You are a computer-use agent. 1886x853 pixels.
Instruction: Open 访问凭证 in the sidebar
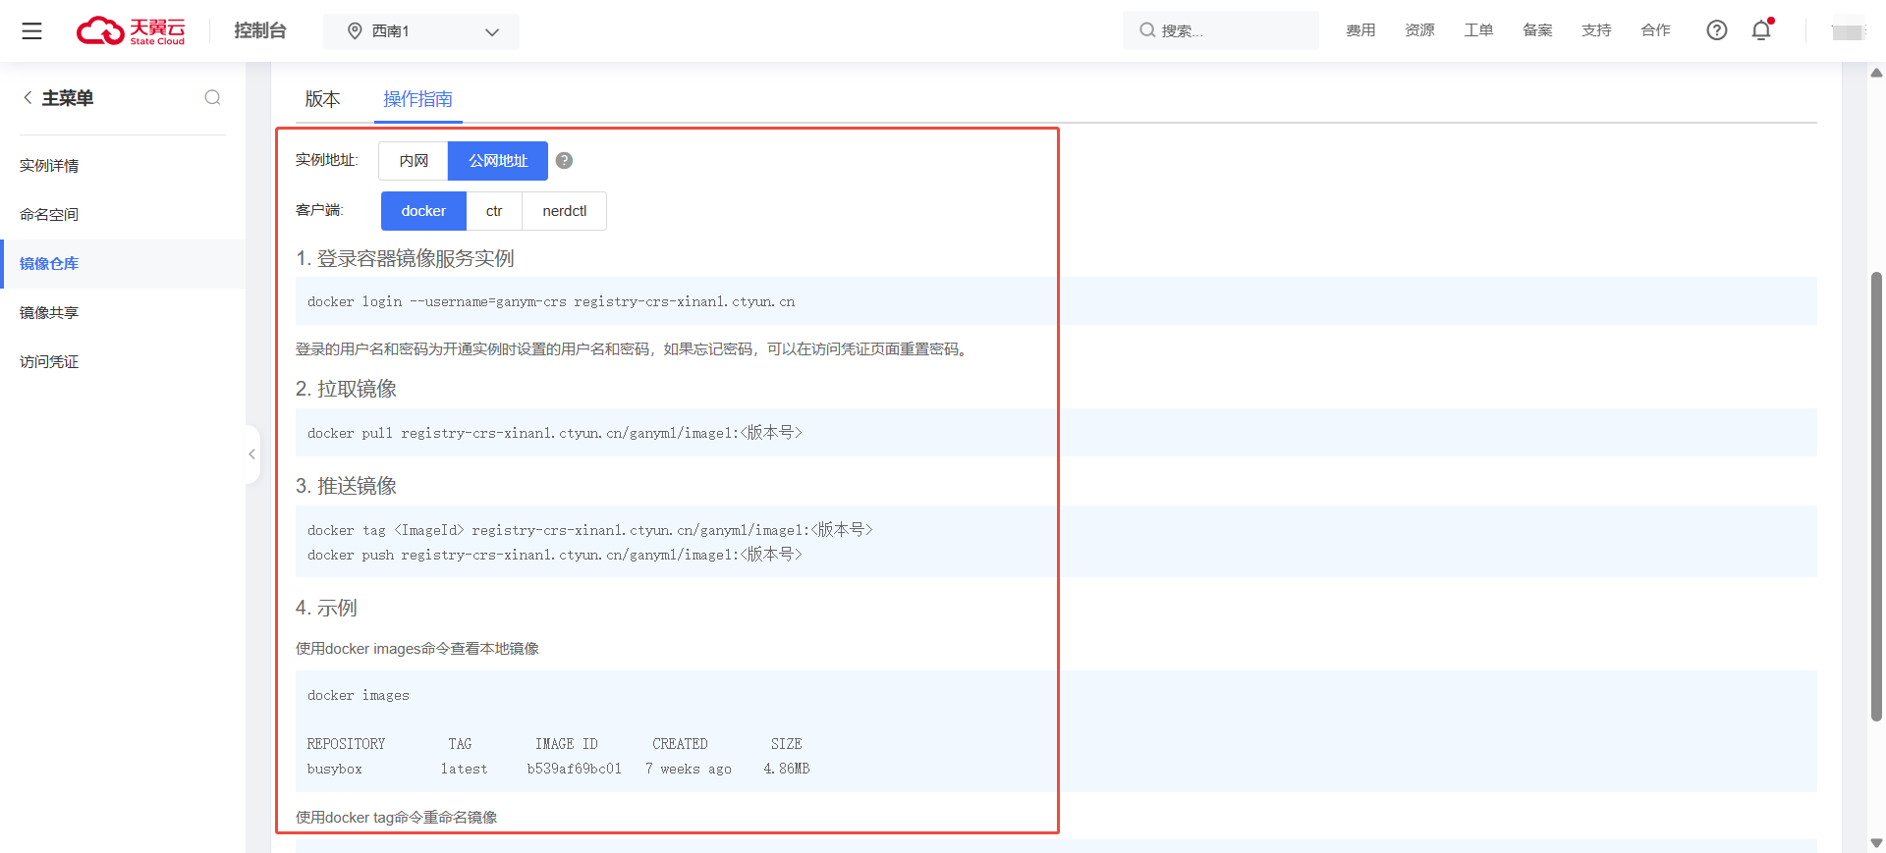(x=49, y=362)
